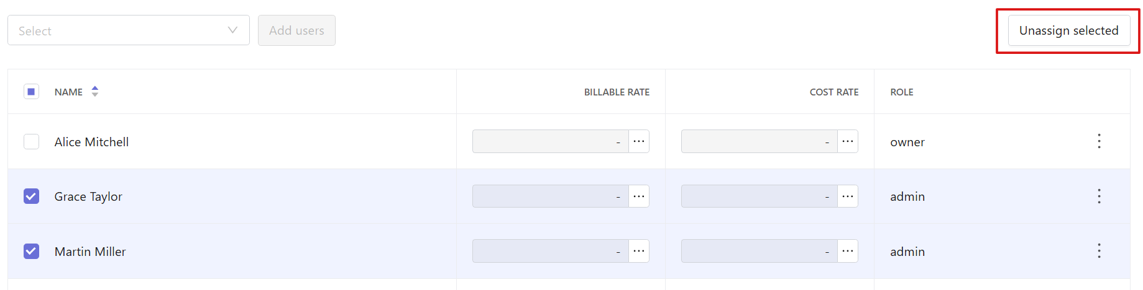Check the Alice Mitchell row checkbox
The image size is (1143, 290).
pyautogui.click(x=31, y=142)
